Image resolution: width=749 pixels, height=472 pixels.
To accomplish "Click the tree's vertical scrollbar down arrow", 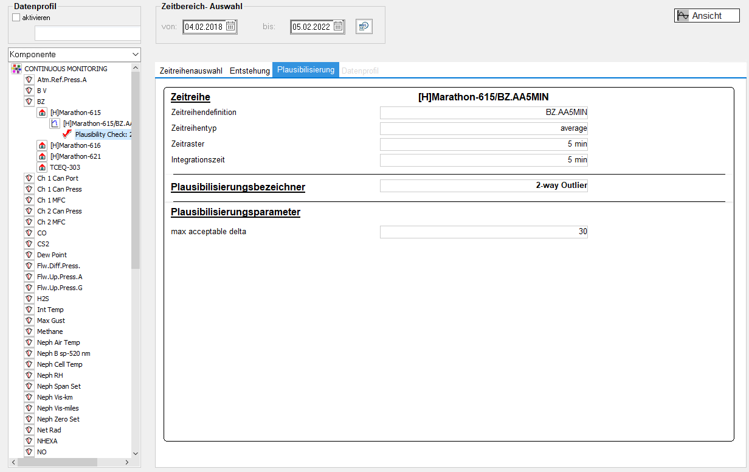I will pos(136,453).
